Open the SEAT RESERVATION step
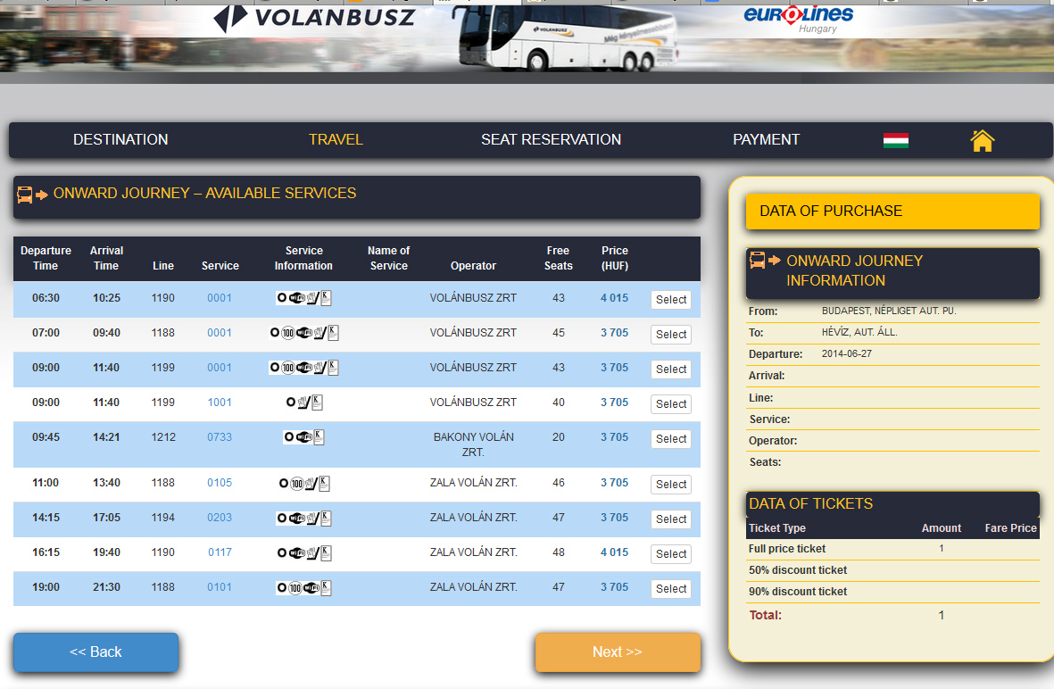Image resolution: width=1054 pixels, height=689 pixels. coord(552,140)
